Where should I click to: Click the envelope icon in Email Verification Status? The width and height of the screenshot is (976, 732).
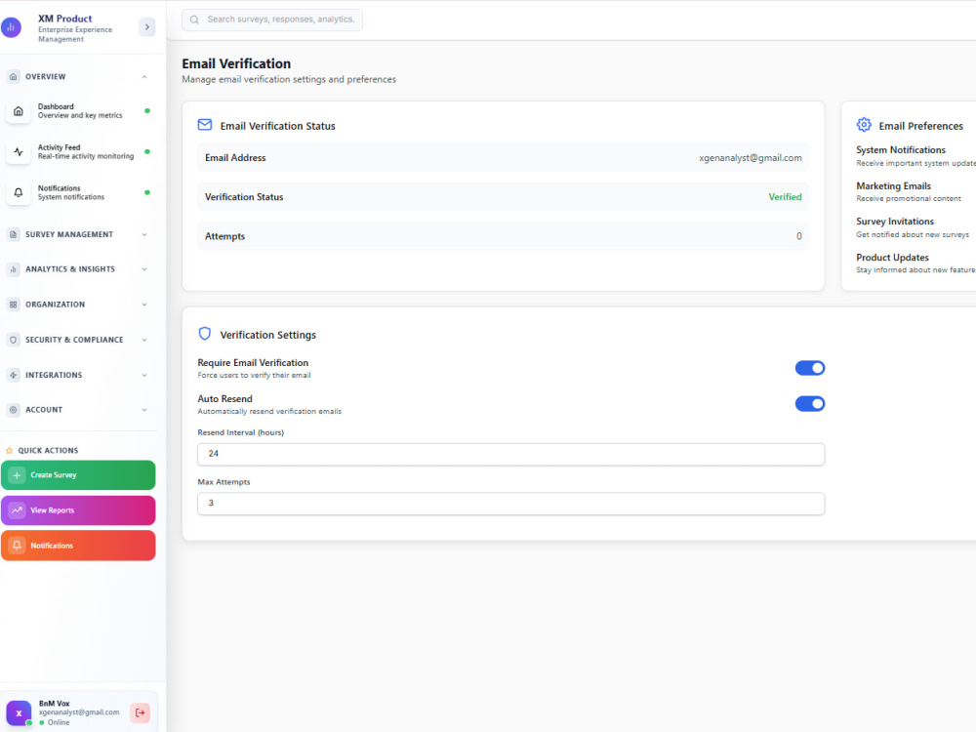(205, 125)
